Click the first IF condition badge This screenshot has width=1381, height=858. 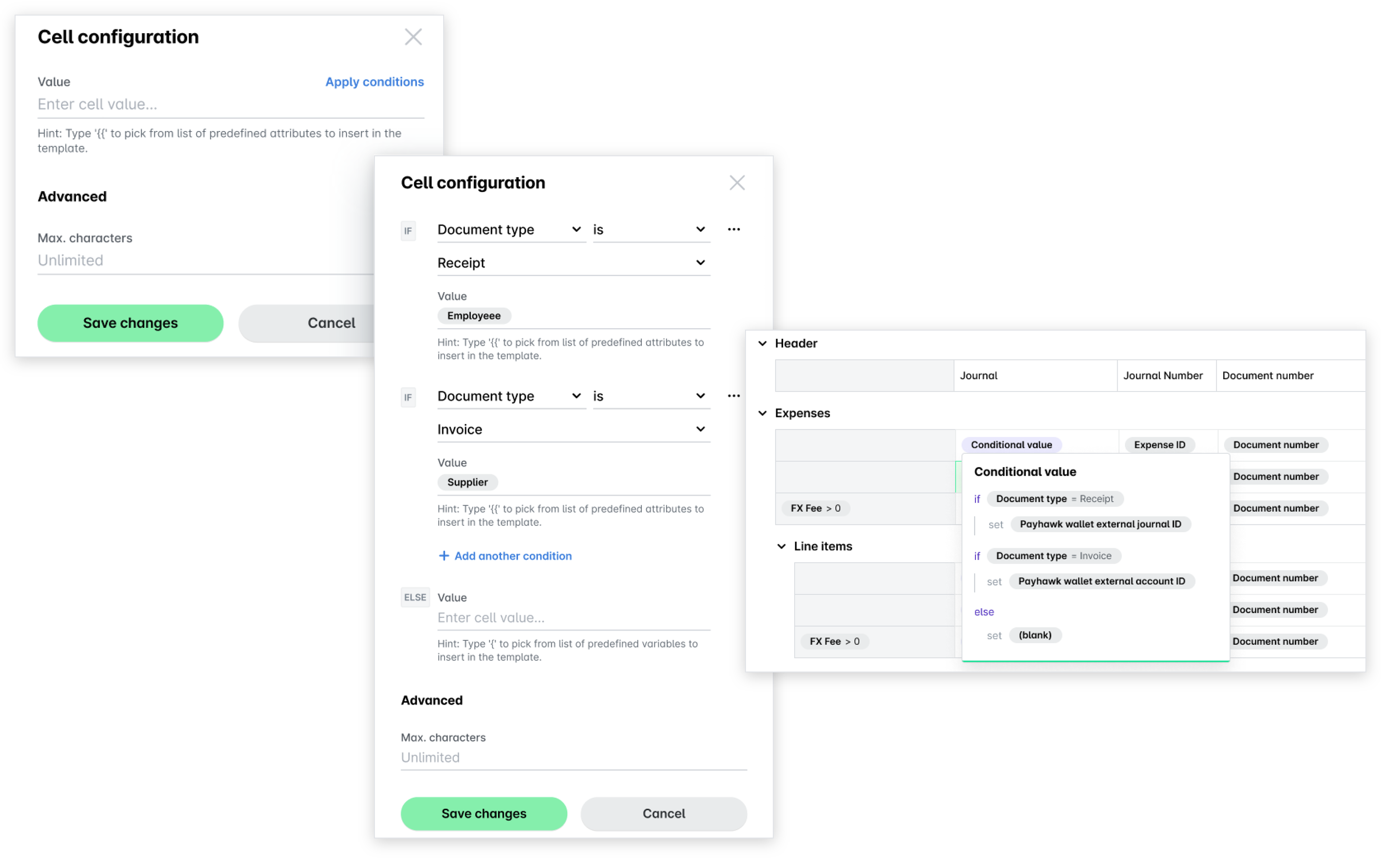tap(408, 230)
